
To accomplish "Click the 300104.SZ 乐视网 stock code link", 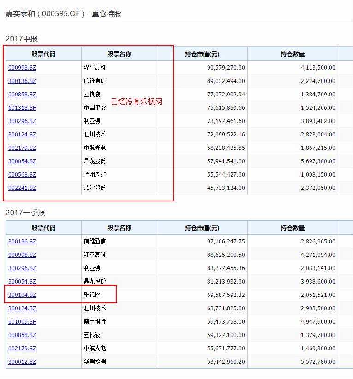I will pyautogui.click(x=22, y=295).
